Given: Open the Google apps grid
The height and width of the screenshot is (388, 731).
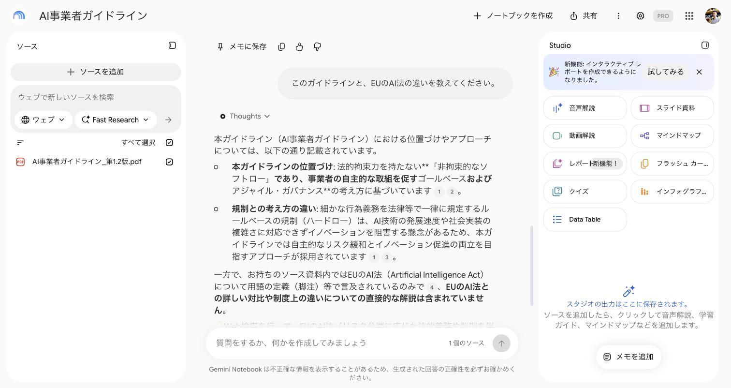Looking at the screenshot, I should (689, 16).
